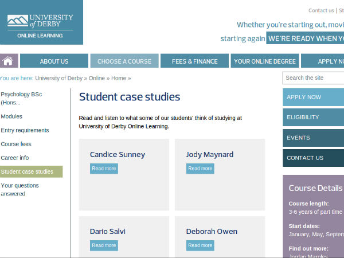Screen dimensions: 344x258
Task: Select Choose a Course navigation tab
Action: pyautogui.click(x=124, y=61)
